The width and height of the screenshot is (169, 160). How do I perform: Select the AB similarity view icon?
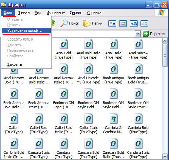tap(134, 24)
